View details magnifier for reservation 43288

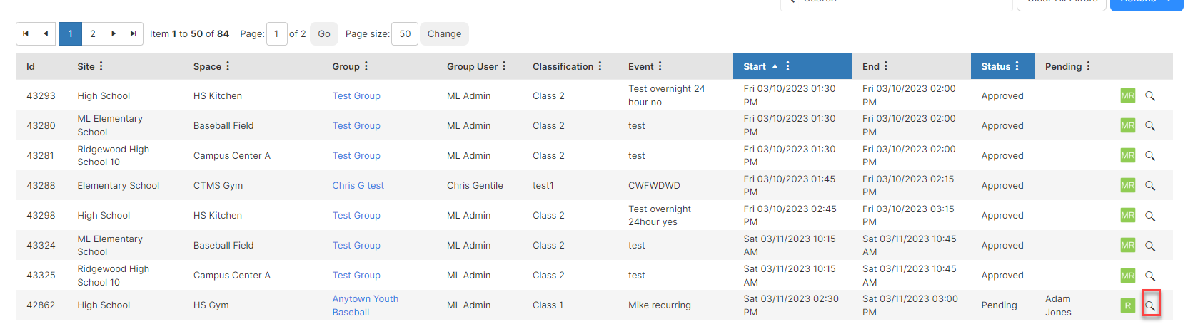[1150, 185]
